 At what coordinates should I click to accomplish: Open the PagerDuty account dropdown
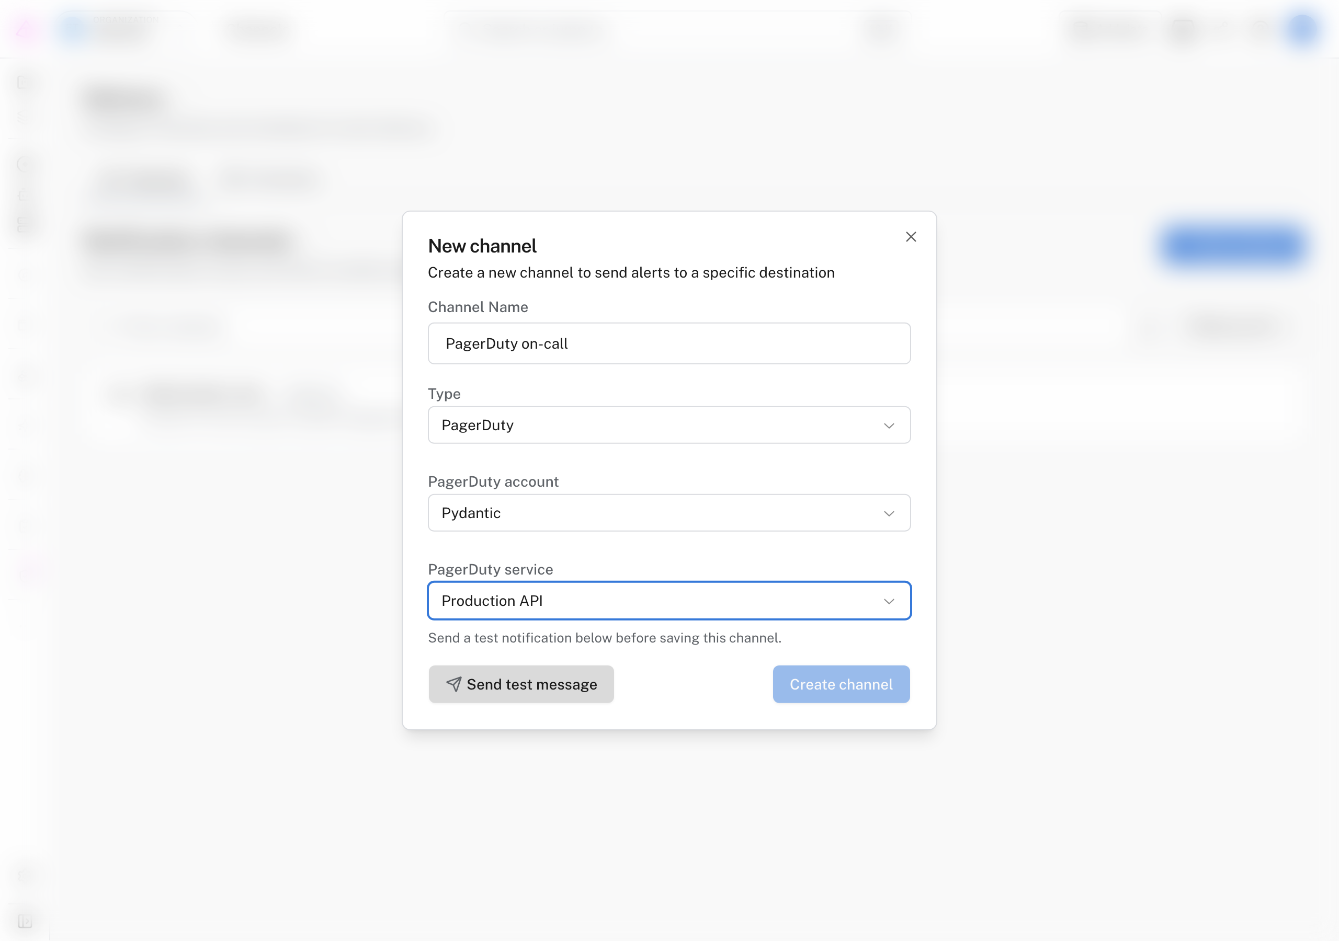(669, 513)
